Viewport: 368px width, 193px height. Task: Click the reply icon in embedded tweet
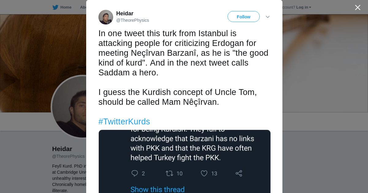pos(135,173)
